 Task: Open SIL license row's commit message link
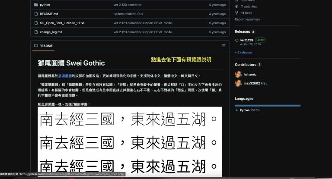[143, 23]
